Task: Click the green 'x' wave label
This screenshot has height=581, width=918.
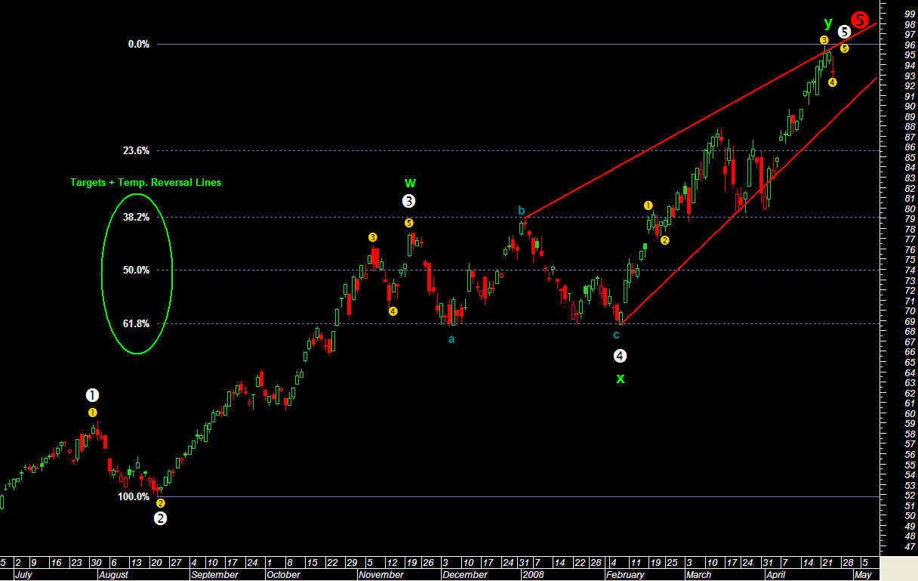Action: (x=621, y=379)
